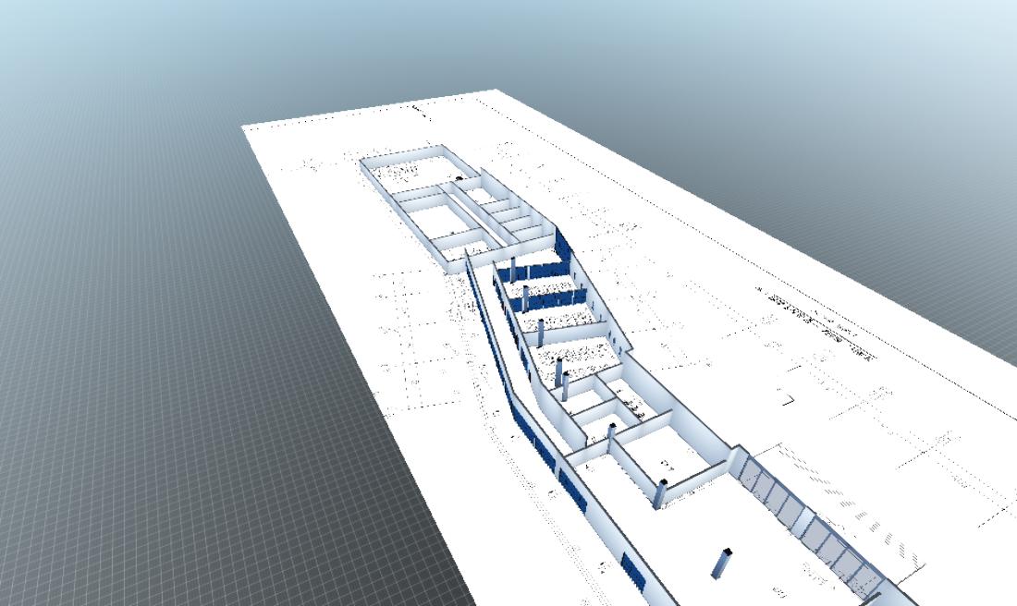Click the small bracket mark on the floor plan

pos(788,400)
